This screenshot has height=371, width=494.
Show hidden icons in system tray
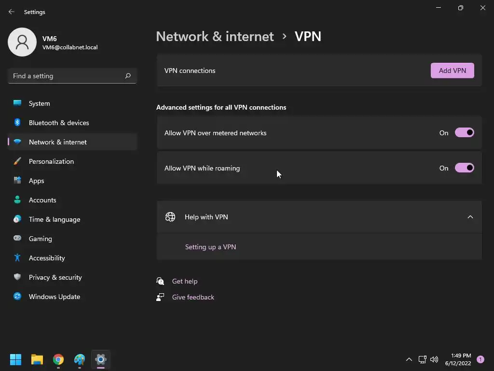pyautogui.click(x=409, y=359)
